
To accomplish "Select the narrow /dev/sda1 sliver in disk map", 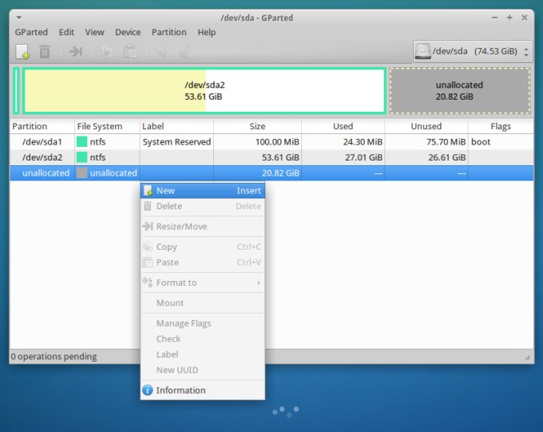I will coord(16,91).
